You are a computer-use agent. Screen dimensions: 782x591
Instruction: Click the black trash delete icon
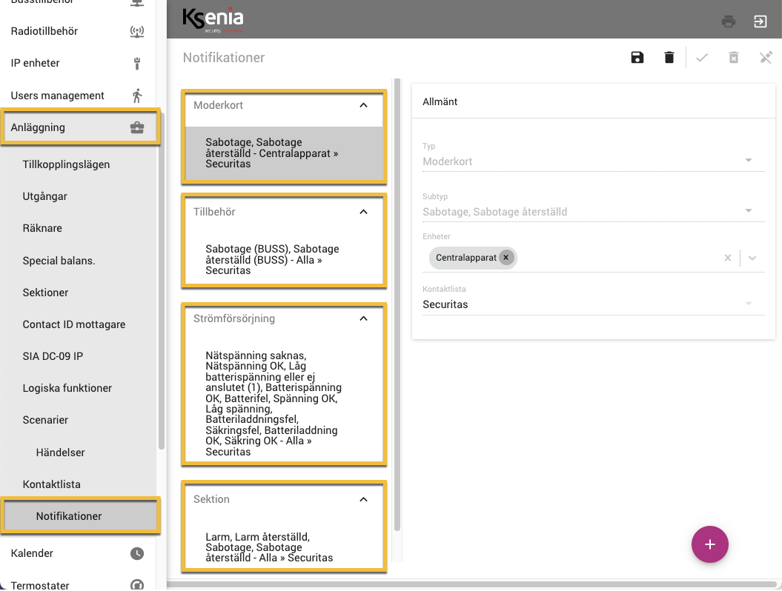669,57
